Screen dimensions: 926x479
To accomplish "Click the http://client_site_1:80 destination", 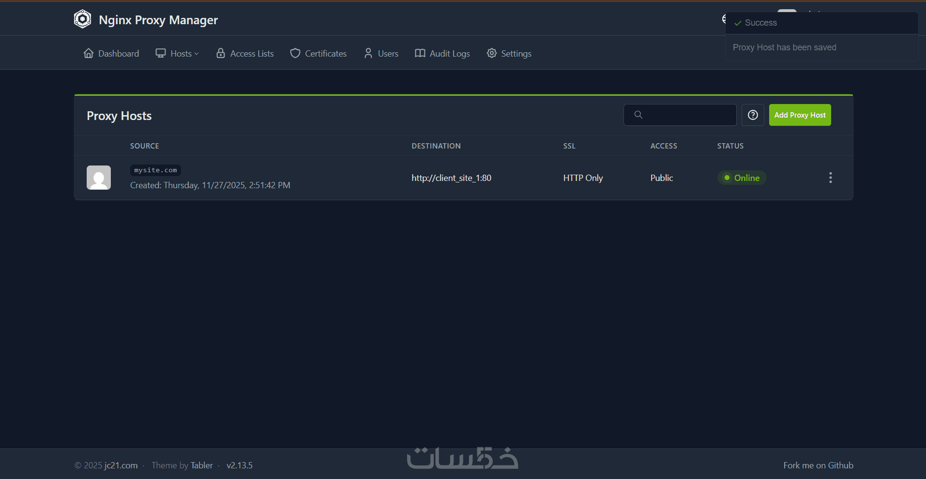I will [x=452, y=178].
